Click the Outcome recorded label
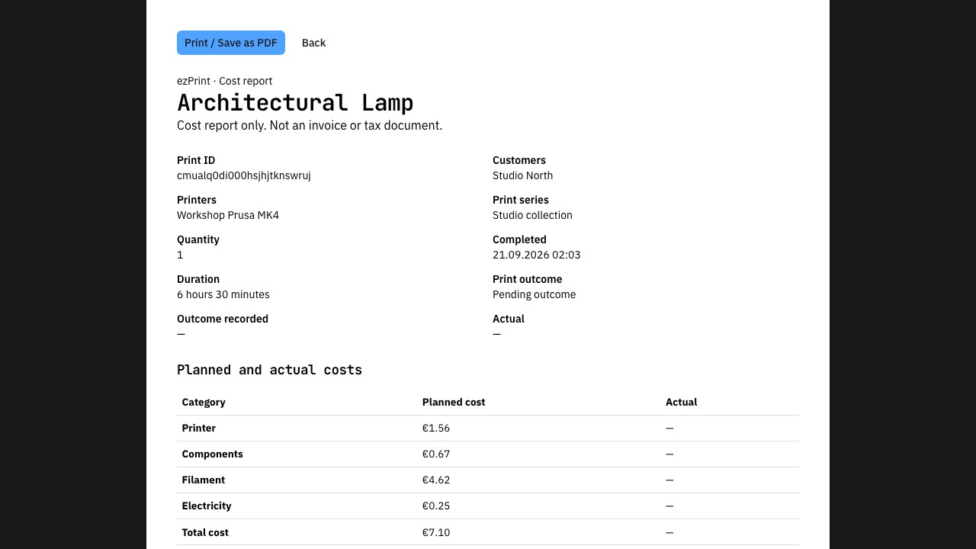 coord(223,319)
